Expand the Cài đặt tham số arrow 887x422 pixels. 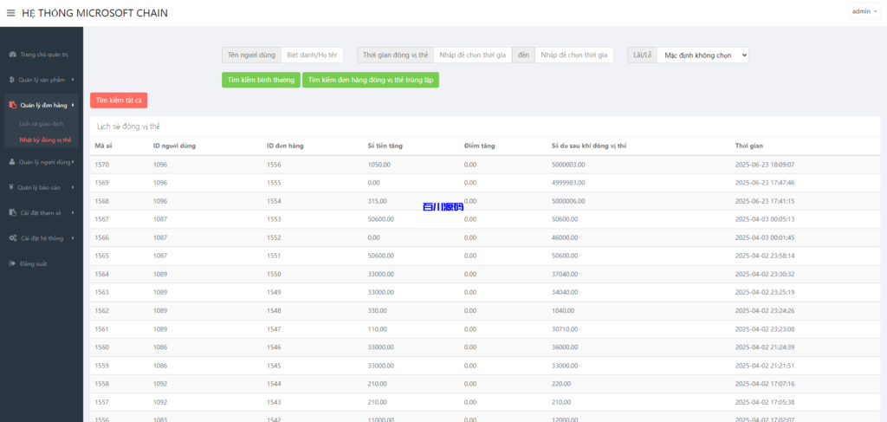click(x=73, y=212)
